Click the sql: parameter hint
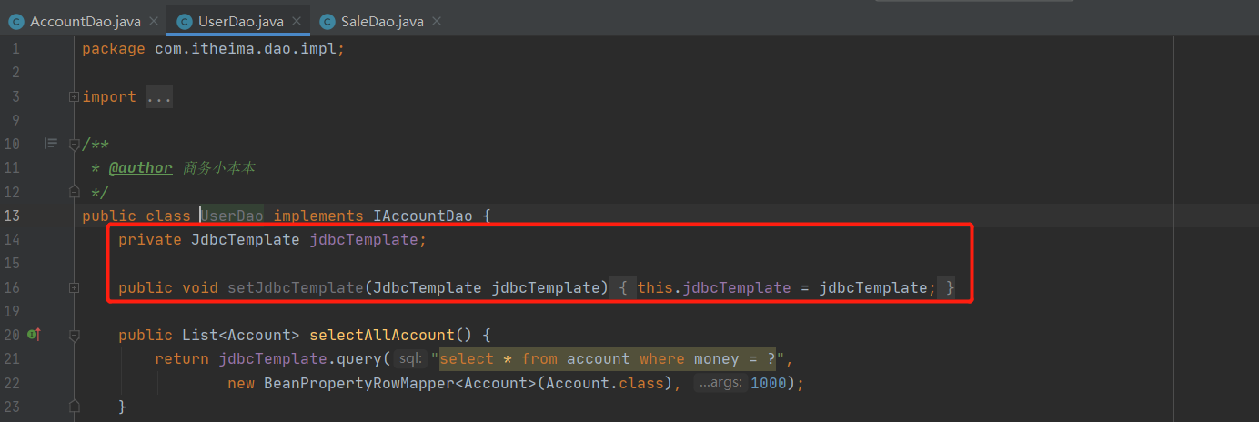1259x422 pixels. click(411, 358)
